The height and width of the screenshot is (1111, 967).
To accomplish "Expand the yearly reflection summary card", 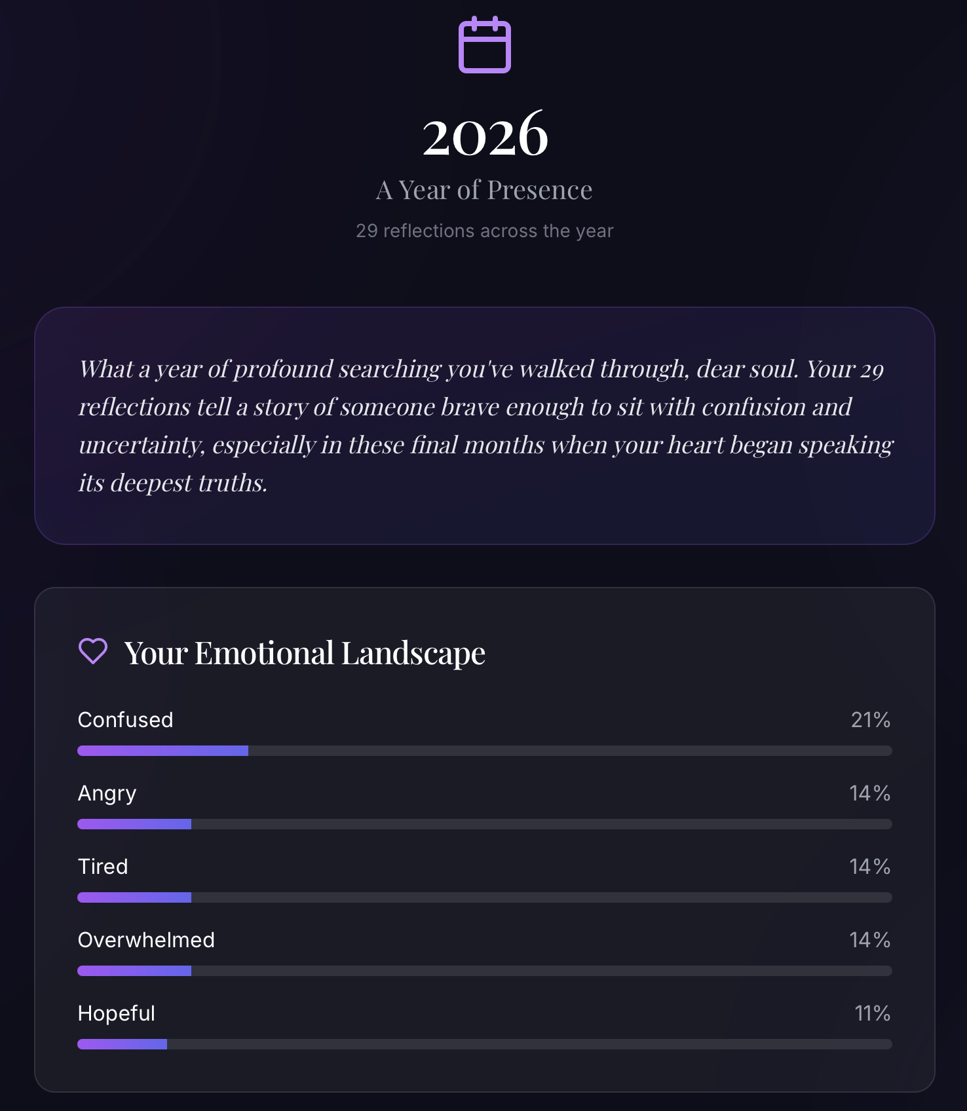I will [x=484, y=424].
